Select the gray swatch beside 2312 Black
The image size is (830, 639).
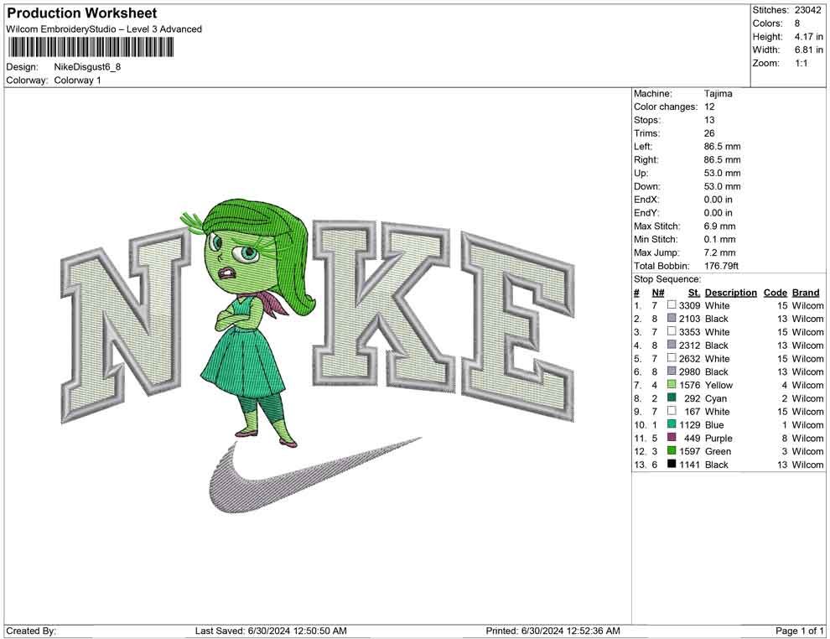(672, 345)
